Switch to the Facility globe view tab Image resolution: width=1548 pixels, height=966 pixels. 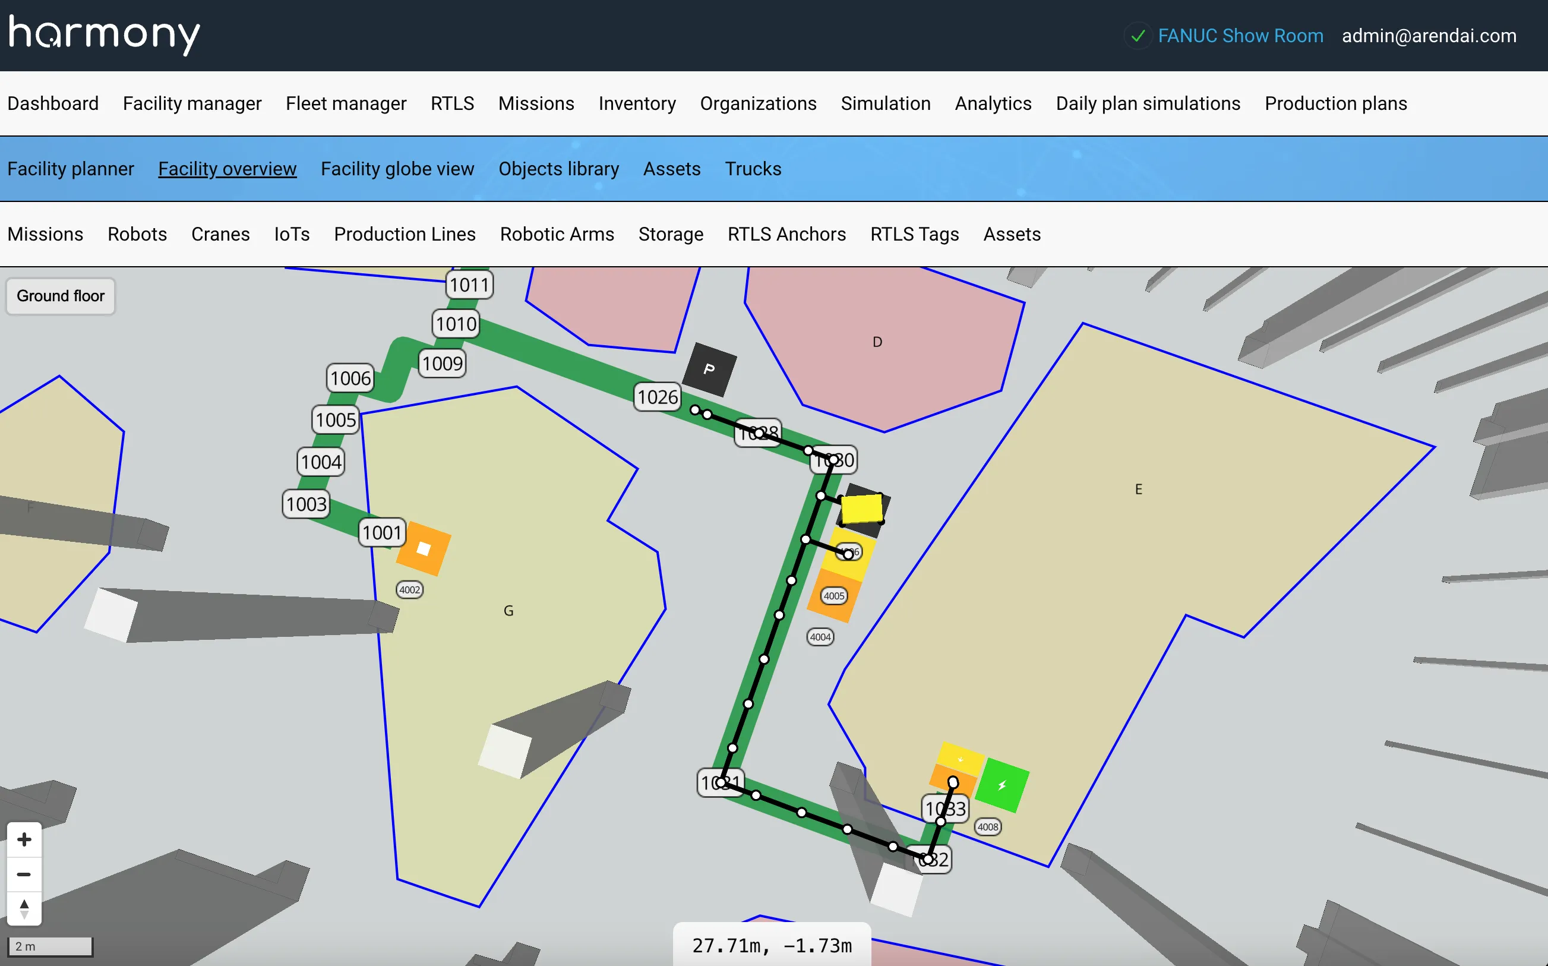coord(397,169)
